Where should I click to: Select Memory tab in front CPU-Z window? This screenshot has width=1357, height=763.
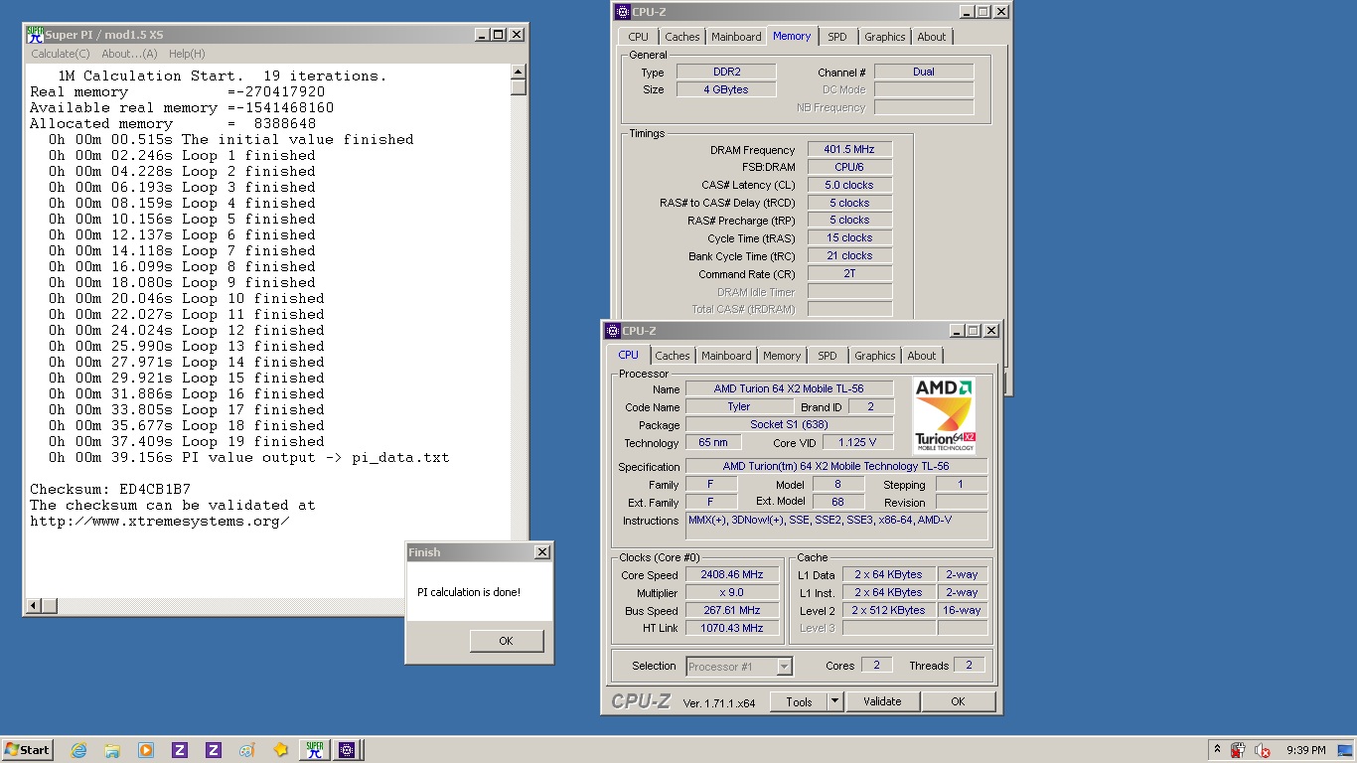click(782, 356)
